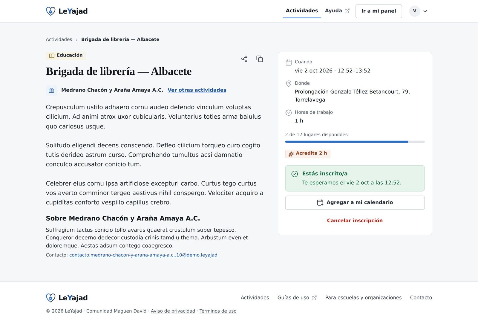
Task: Open Actividades in the footer
Action: click(x=255, y=298)
